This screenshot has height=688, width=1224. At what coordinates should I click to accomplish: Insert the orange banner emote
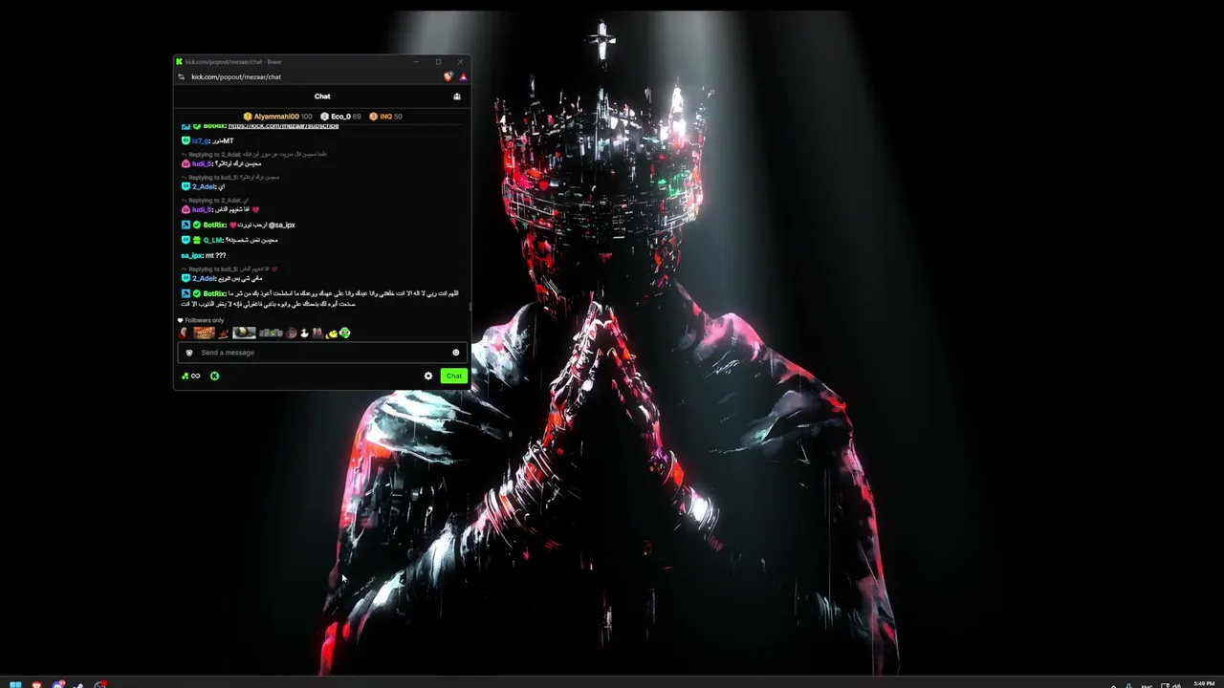[x=204, y=333]
